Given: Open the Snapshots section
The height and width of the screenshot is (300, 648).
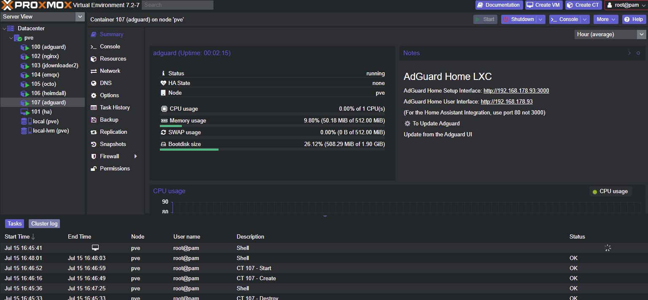Looking at the screenshot, I should click(x=115, y=144).
